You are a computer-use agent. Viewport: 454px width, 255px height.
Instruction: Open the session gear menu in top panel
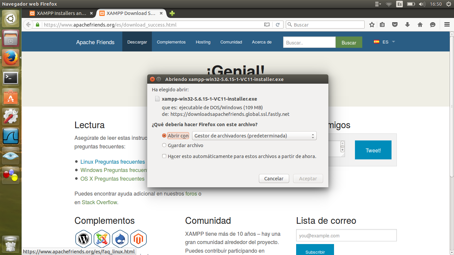pyautogui.click(x=448, y=4)
